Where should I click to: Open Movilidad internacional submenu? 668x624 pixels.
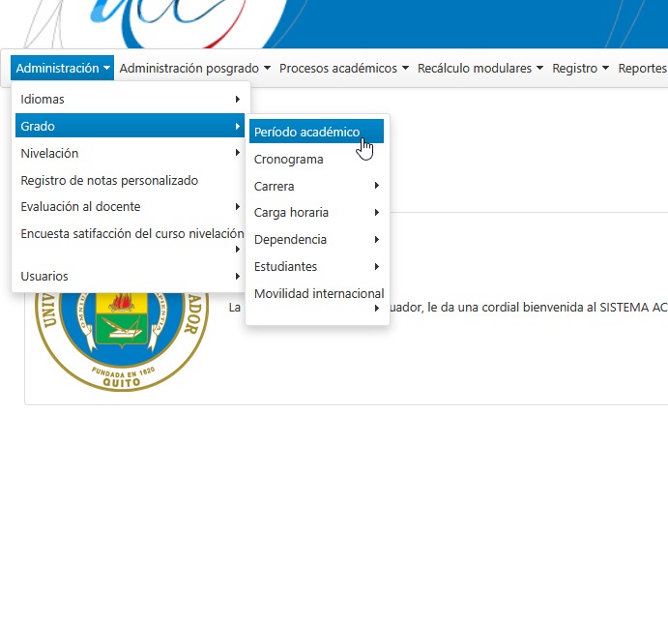[318, 294]
